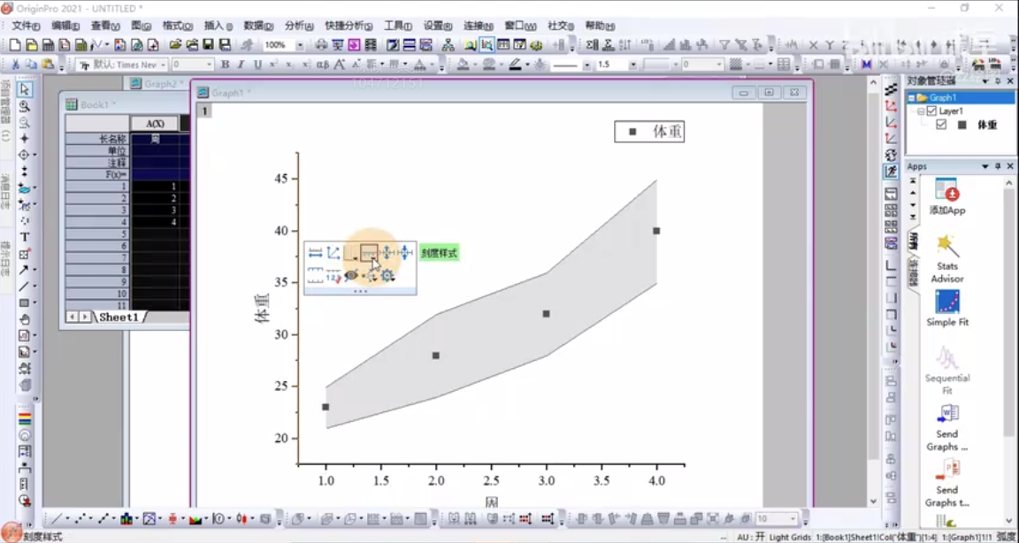Open the Apps panel dropdown arrow
Image resolution: width=1019 pixels, height=543 pixels.
985,166
